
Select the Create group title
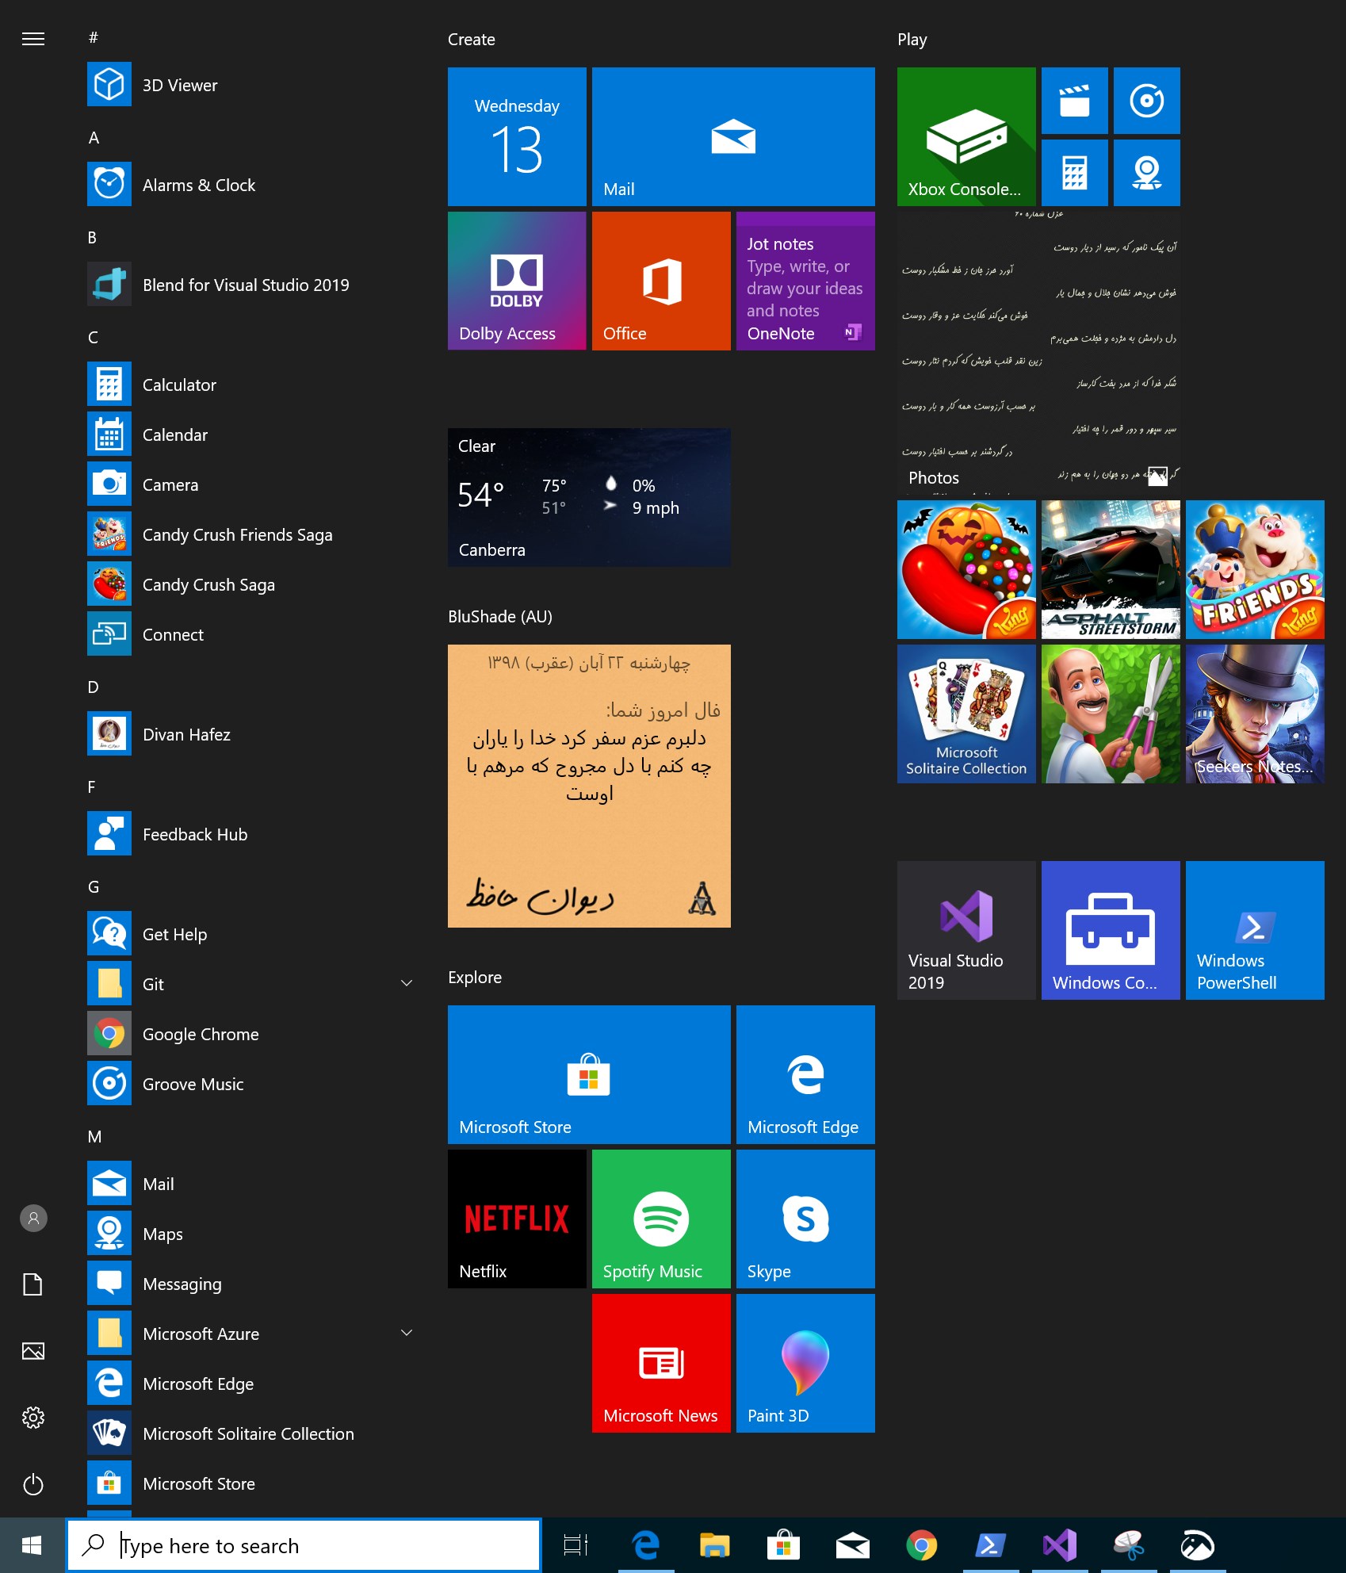click(472, 40)
